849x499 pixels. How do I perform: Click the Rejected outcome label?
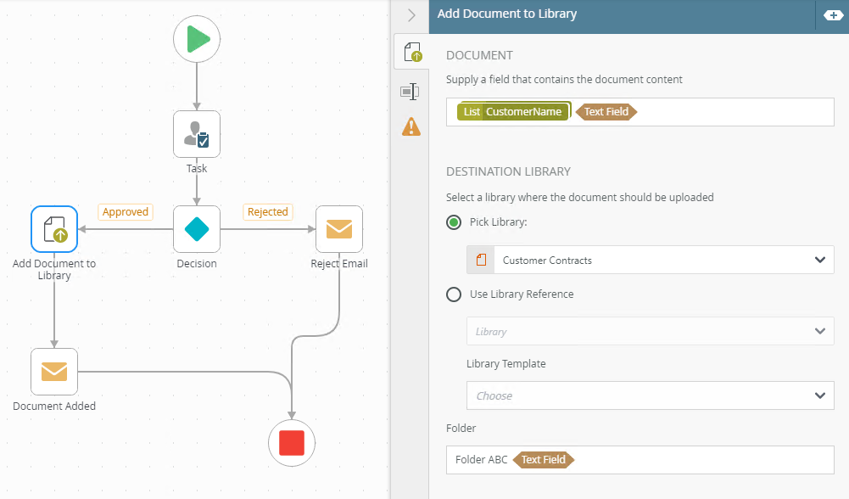pos(268,212)
